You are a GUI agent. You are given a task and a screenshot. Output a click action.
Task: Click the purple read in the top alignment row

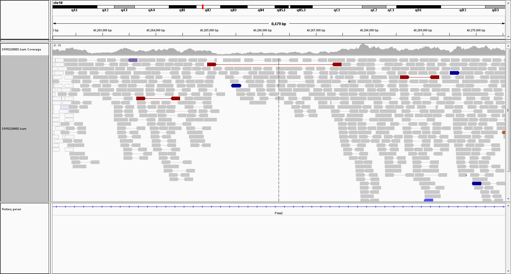click(x=133, y=60)
